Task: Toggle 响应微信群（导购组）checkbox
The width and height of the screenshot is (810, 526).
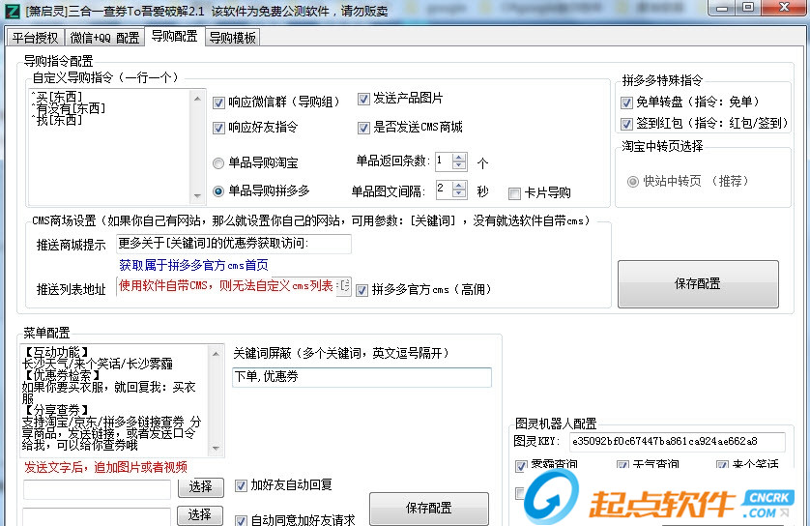Action: 218,102
